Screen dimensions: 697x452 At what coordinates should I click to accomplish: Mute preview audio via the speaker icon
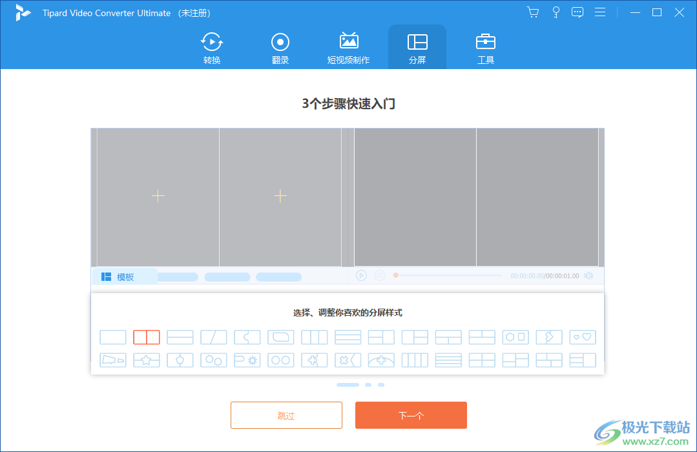(x=588, y=275)
